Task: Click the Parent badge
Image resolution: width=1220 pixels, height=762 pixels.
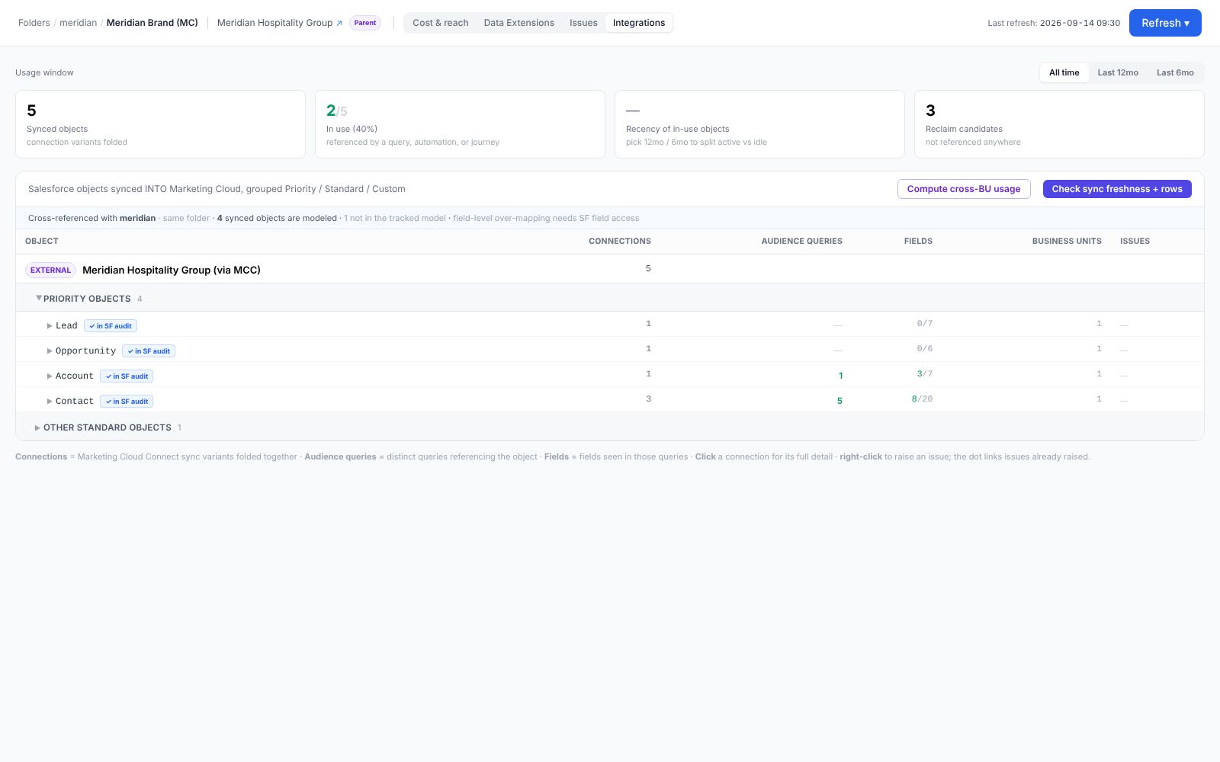Action: point(365,23)
